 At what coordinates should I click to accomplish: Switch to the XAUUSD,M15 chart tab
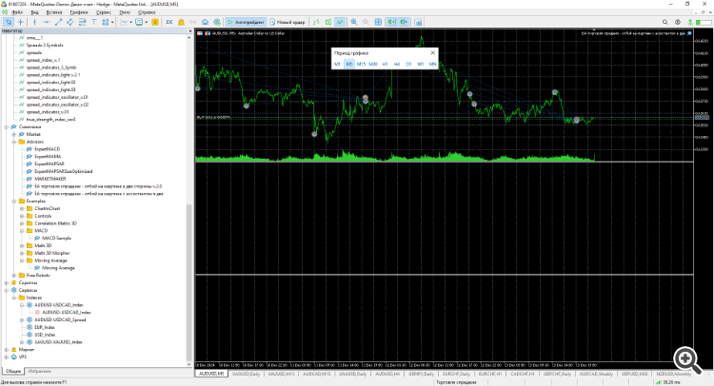[x=281, y=374]
